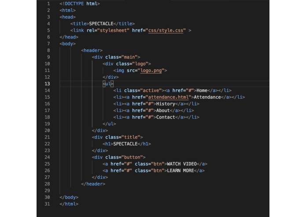Click the LEARN MORE anchor text
The width and height of the screenshot is (306, 217).
coord(181,171)
